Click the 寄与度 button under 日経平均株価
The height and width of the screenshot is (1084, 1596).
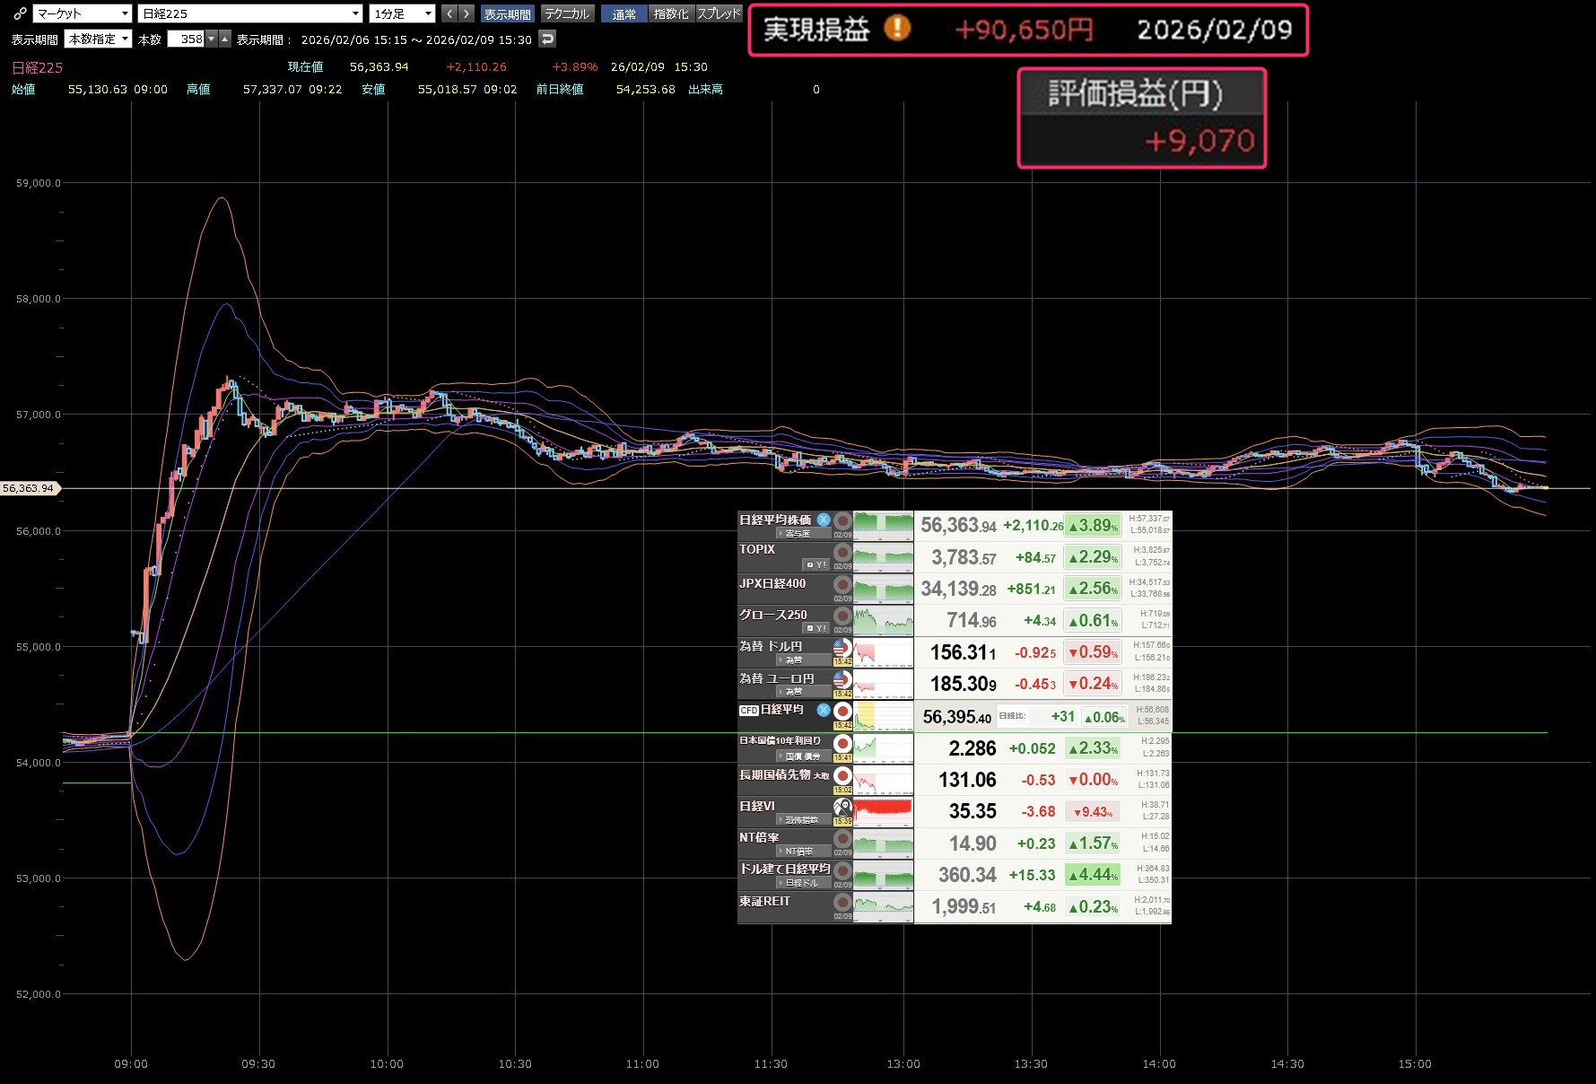point(795,533)
